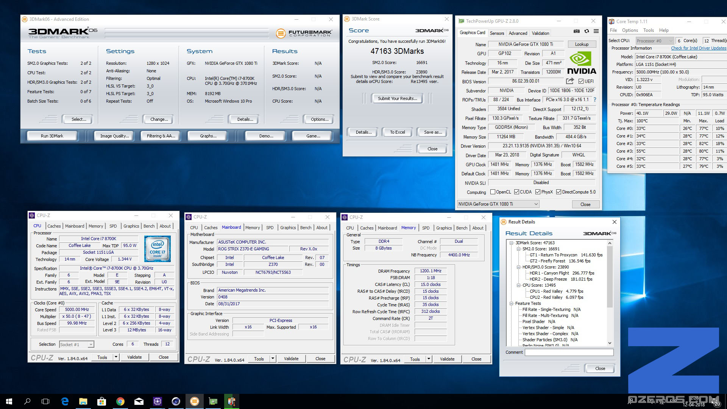This screenshot has height=409, width=727.
Task: Click the scroll down arrow in Result Details
Action: click(x=610, y=343)
